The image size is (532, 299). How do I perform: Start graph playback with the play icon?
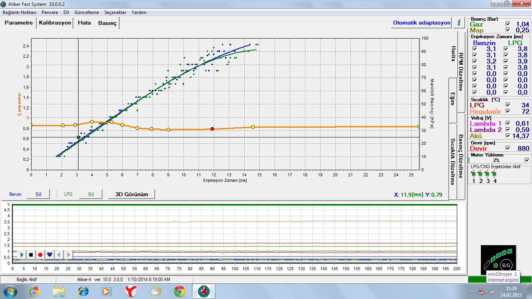(x=22, y=255)
